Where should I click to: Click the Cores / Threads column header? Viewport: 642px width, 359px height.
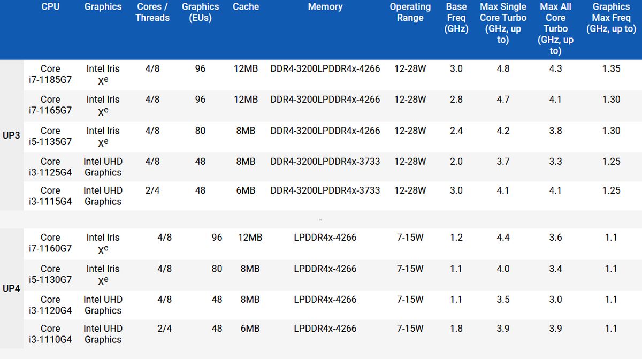152,12
